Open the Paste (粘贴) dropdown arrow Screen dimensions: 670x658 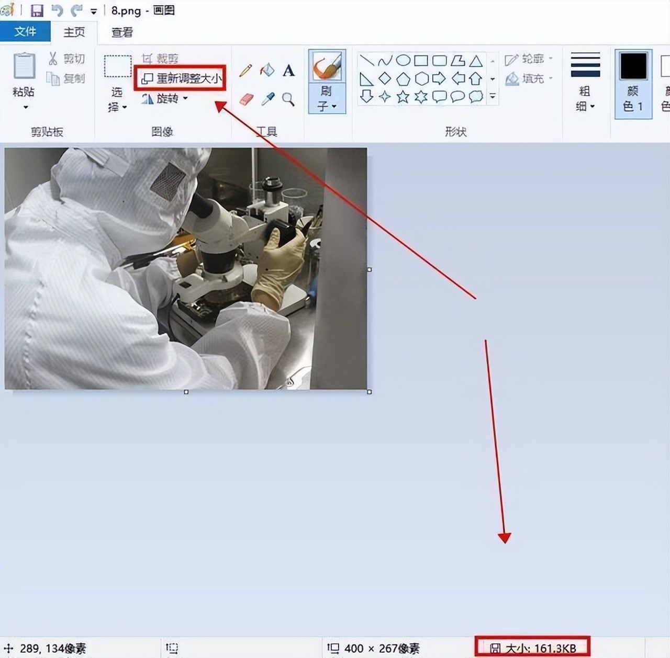click(25, 107)
